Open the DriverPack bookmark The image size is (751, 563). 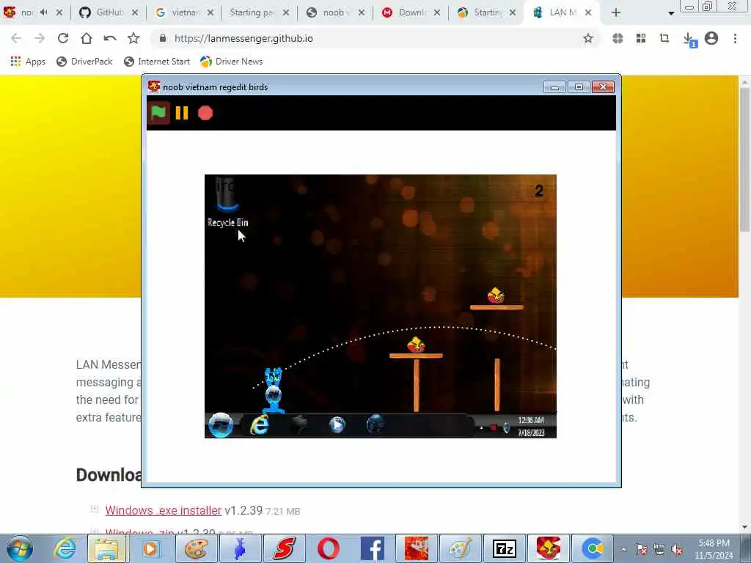coord(84,62)
